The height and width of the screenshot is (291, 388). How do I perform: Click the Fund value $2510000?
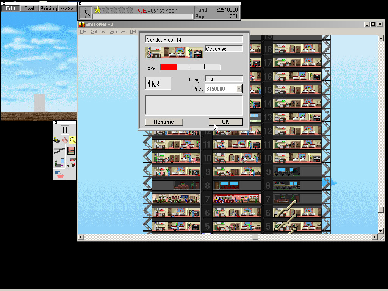pos(227,10)
